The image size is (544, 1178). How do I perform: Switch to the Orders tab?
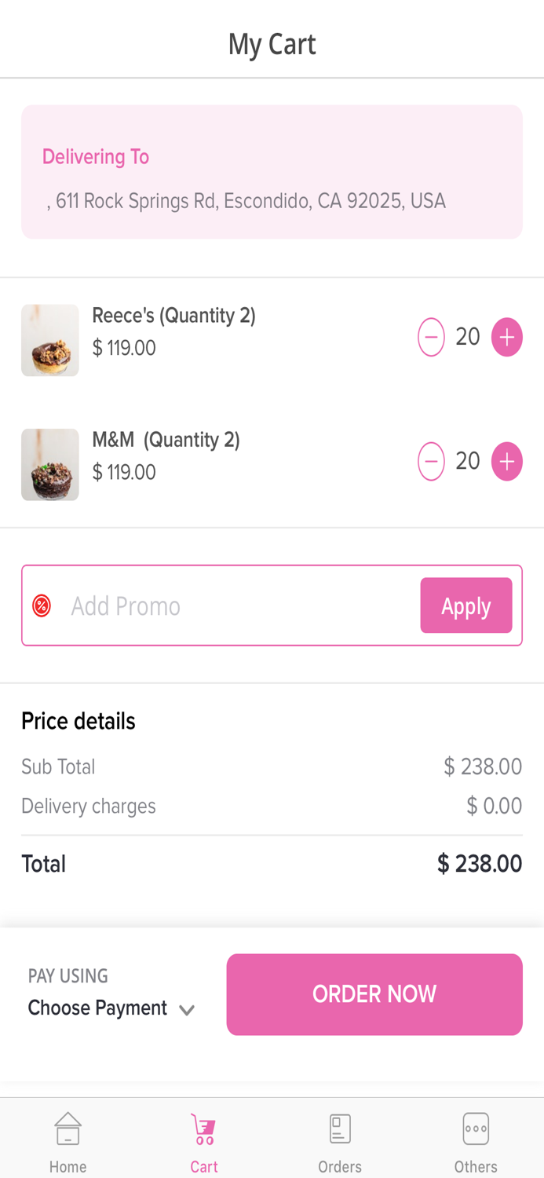(x=339, y=1140)
